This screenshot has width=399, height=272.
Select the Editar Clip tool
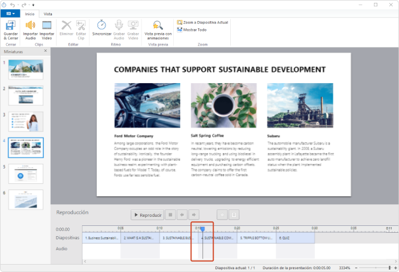81,30
